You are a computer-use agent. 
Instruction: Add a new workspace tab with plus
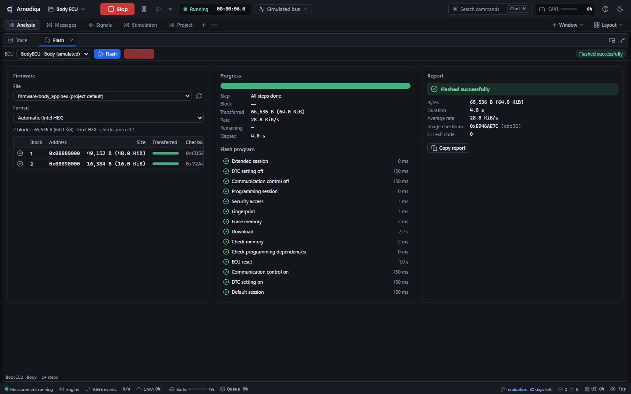(x=204, y=25)
